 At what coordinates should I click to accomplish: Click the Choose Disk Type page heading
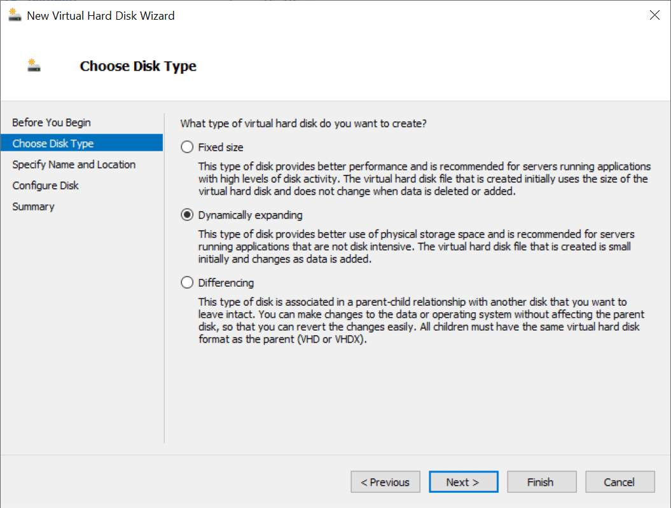[x=138, y=66]
